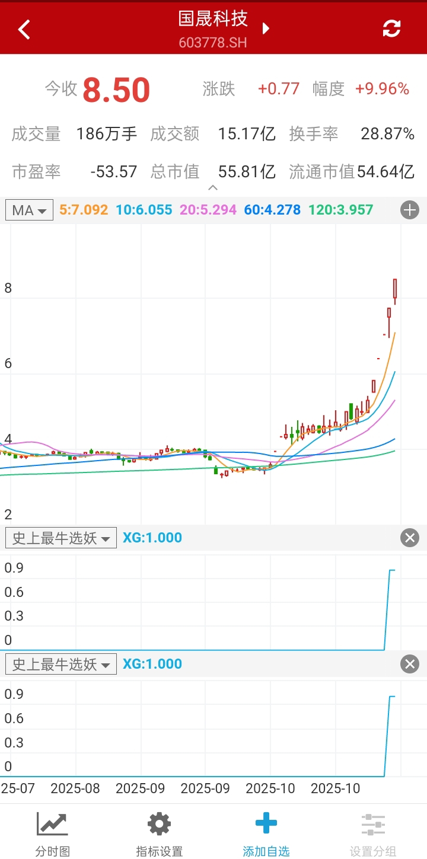Tap total market cap 55.81亿
The height and width of the screenshot is (859, 427).
pos(247,172)
